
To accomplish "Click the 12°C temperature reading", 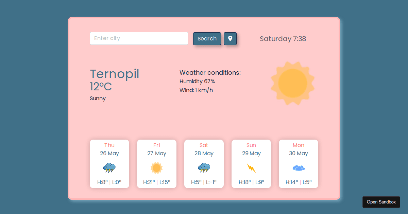I will [x=100, y=87].
